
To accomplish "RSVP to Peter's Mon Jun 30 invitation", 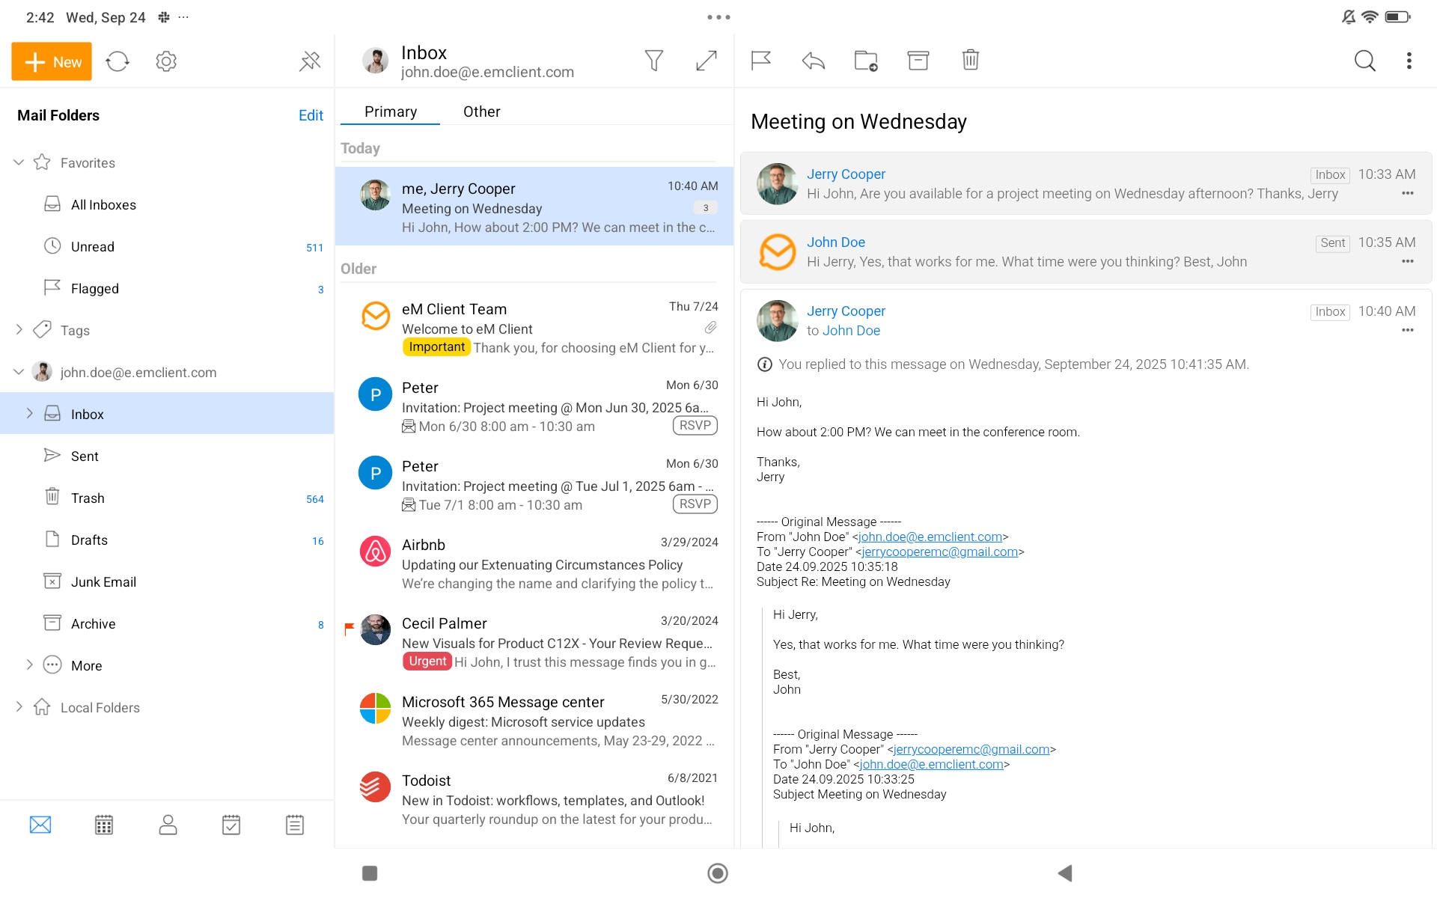I will point(695,426).
